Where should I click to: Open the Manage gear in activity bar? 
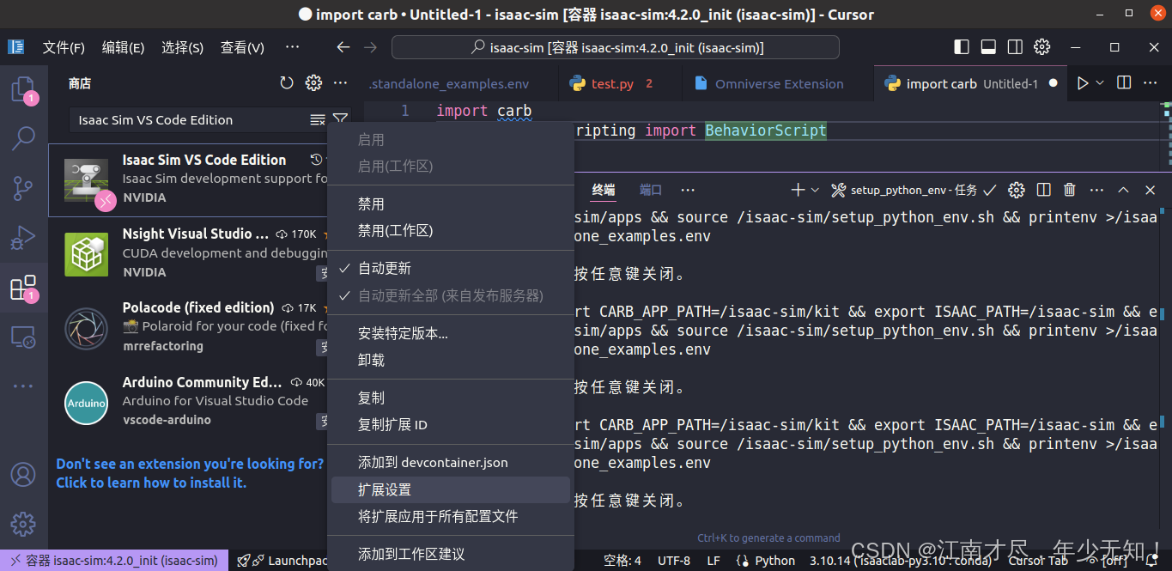pos(23,523)
